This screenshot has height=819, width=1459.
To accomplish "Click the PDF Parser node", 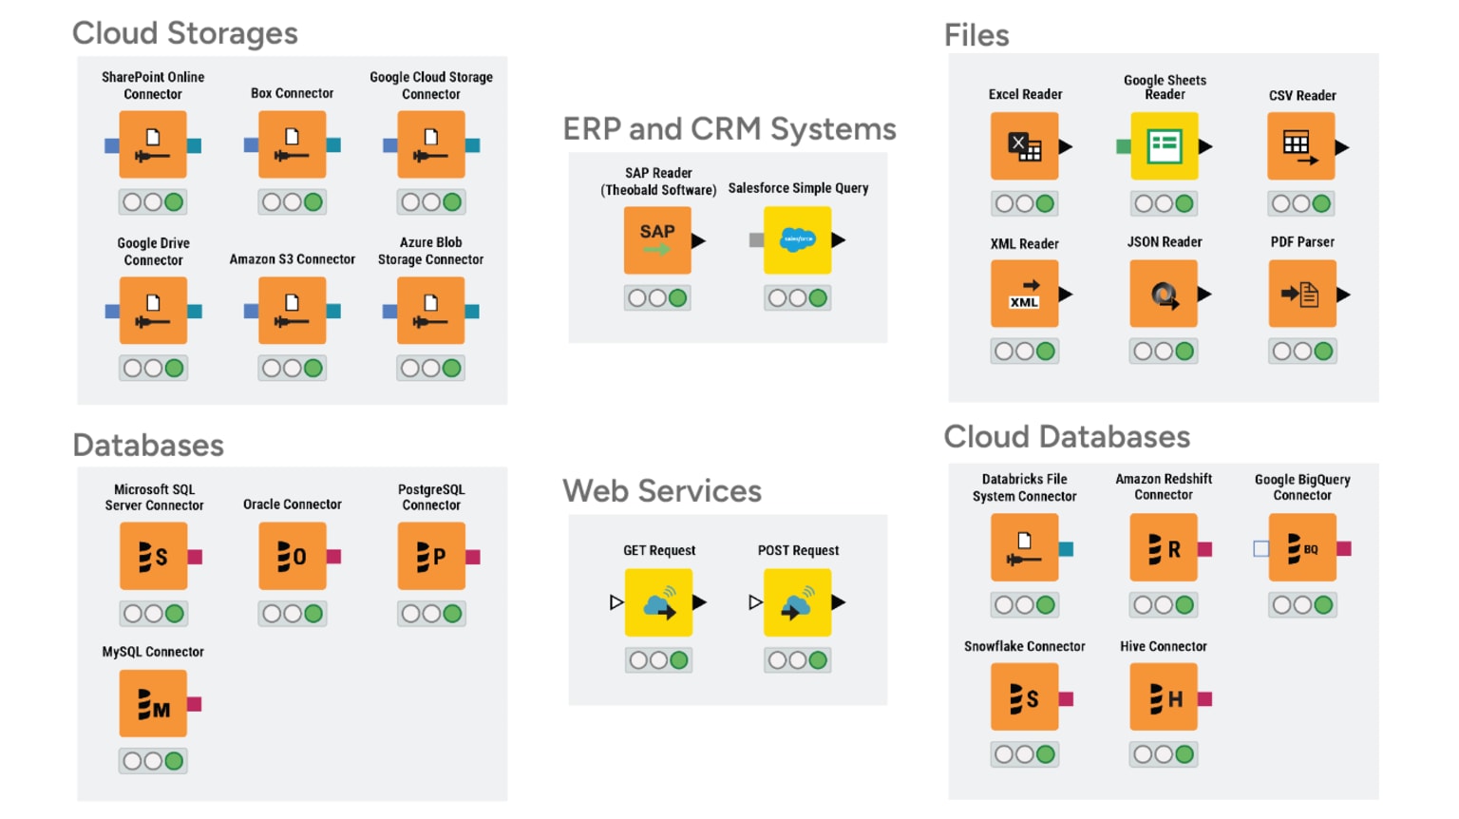I will pyautogui.click(x=1302, y=295).
